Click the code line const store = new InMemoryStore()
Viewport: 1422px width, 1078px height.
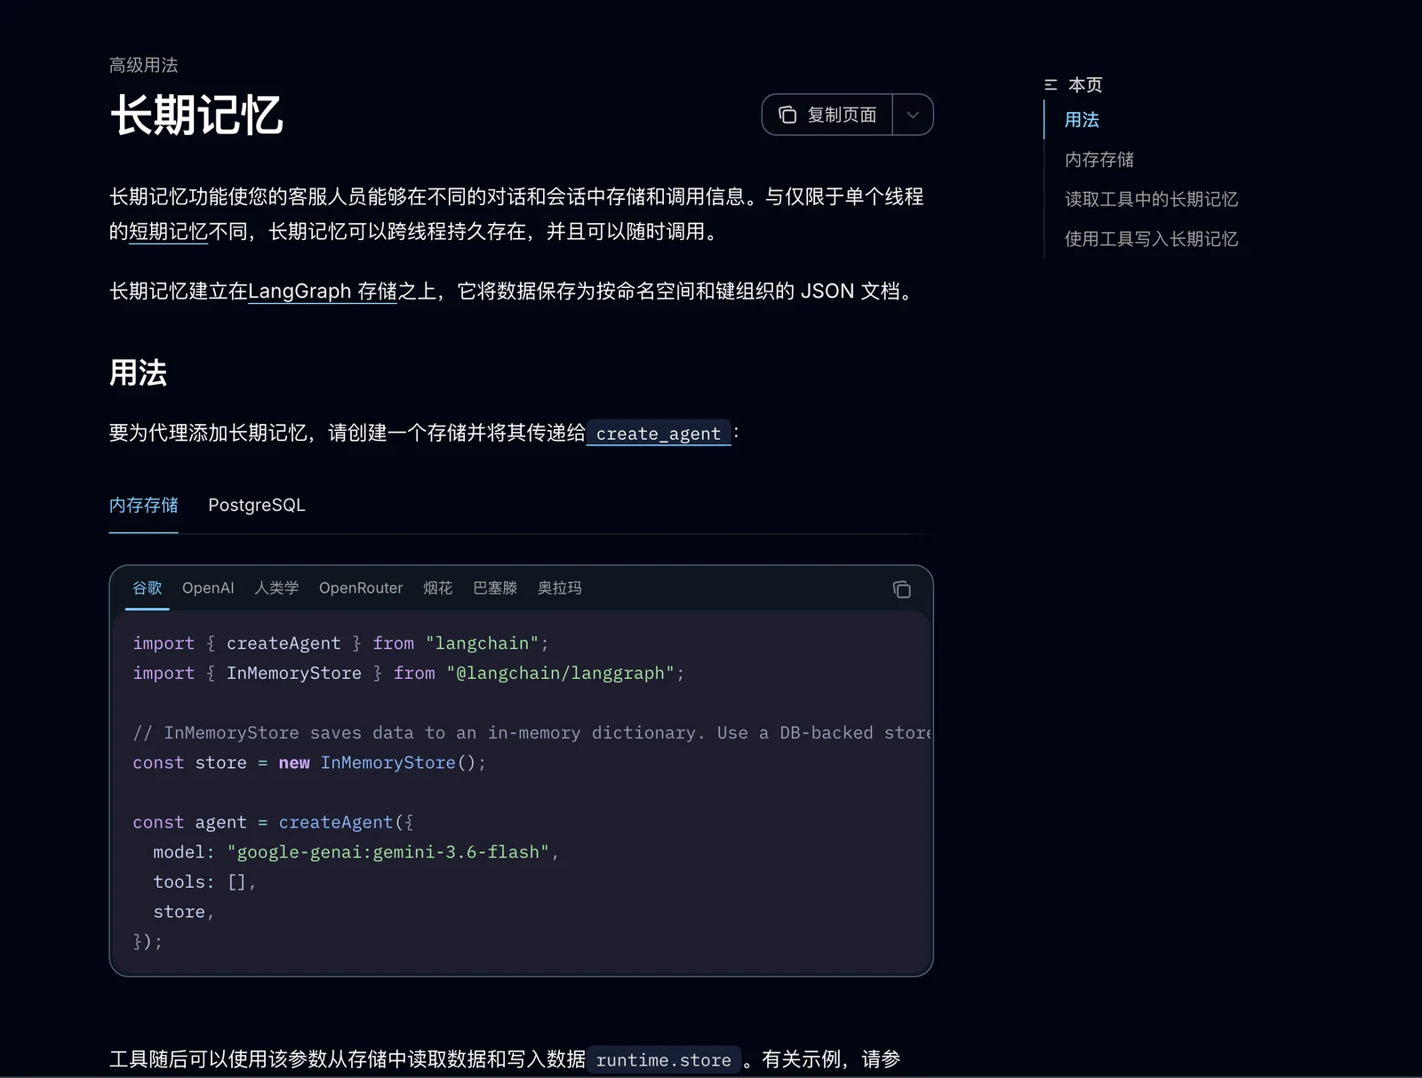click(x=309, y=763)
